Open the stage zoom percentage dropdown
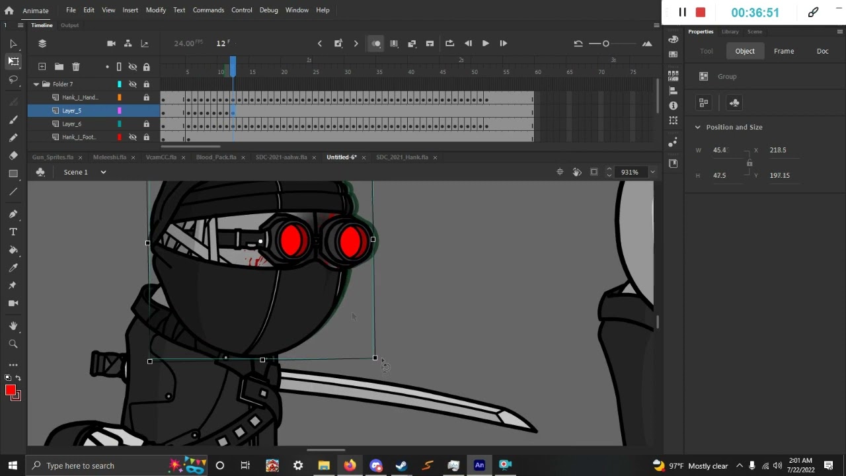 pos(652,172)
